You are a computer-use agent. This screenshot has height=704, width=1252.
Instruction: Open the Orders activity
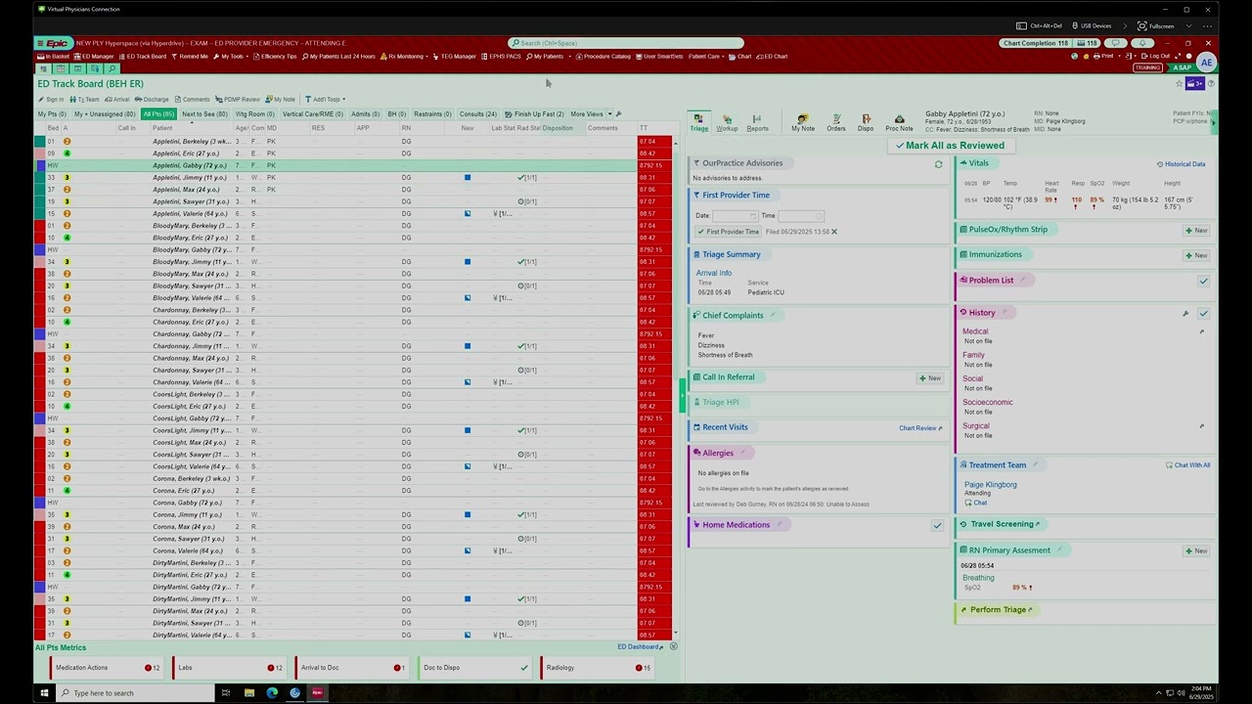pos(835,123)
